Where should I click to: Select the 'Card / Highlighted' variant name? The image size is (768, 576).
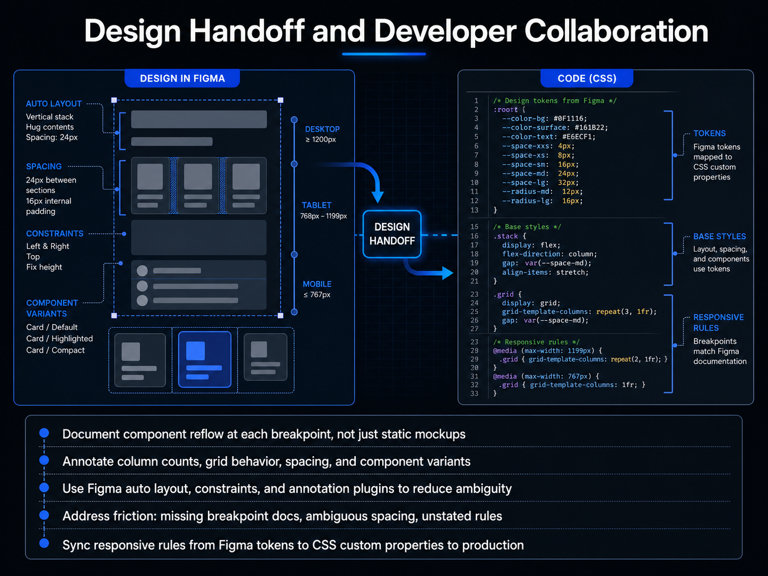(x=59, y=338)
